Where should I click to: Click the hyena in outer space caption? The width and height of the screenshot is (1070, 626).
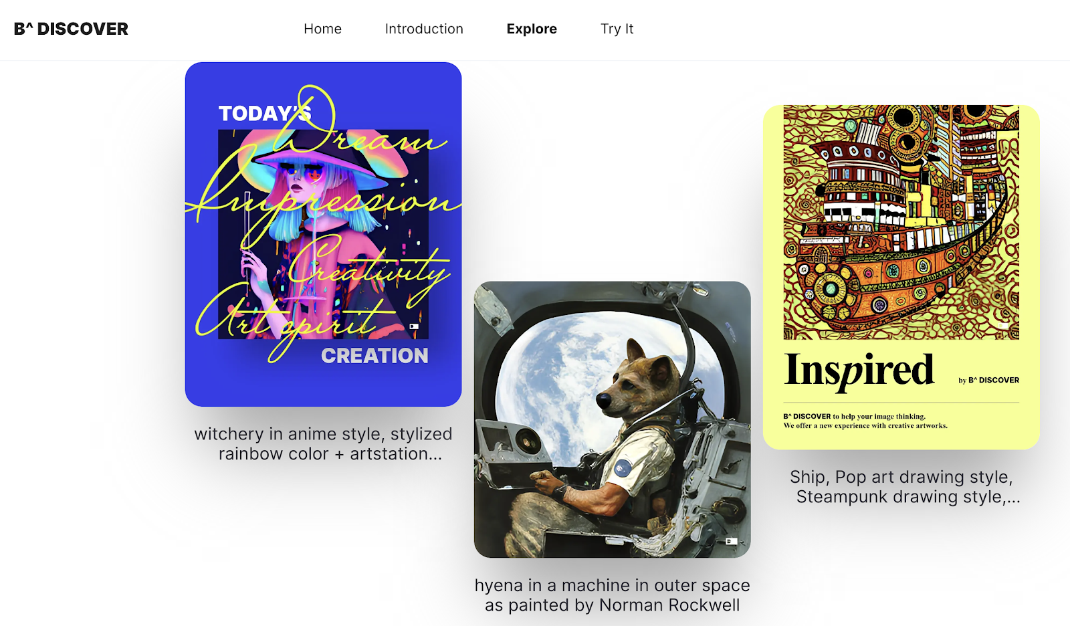click(x=612, y=595)
